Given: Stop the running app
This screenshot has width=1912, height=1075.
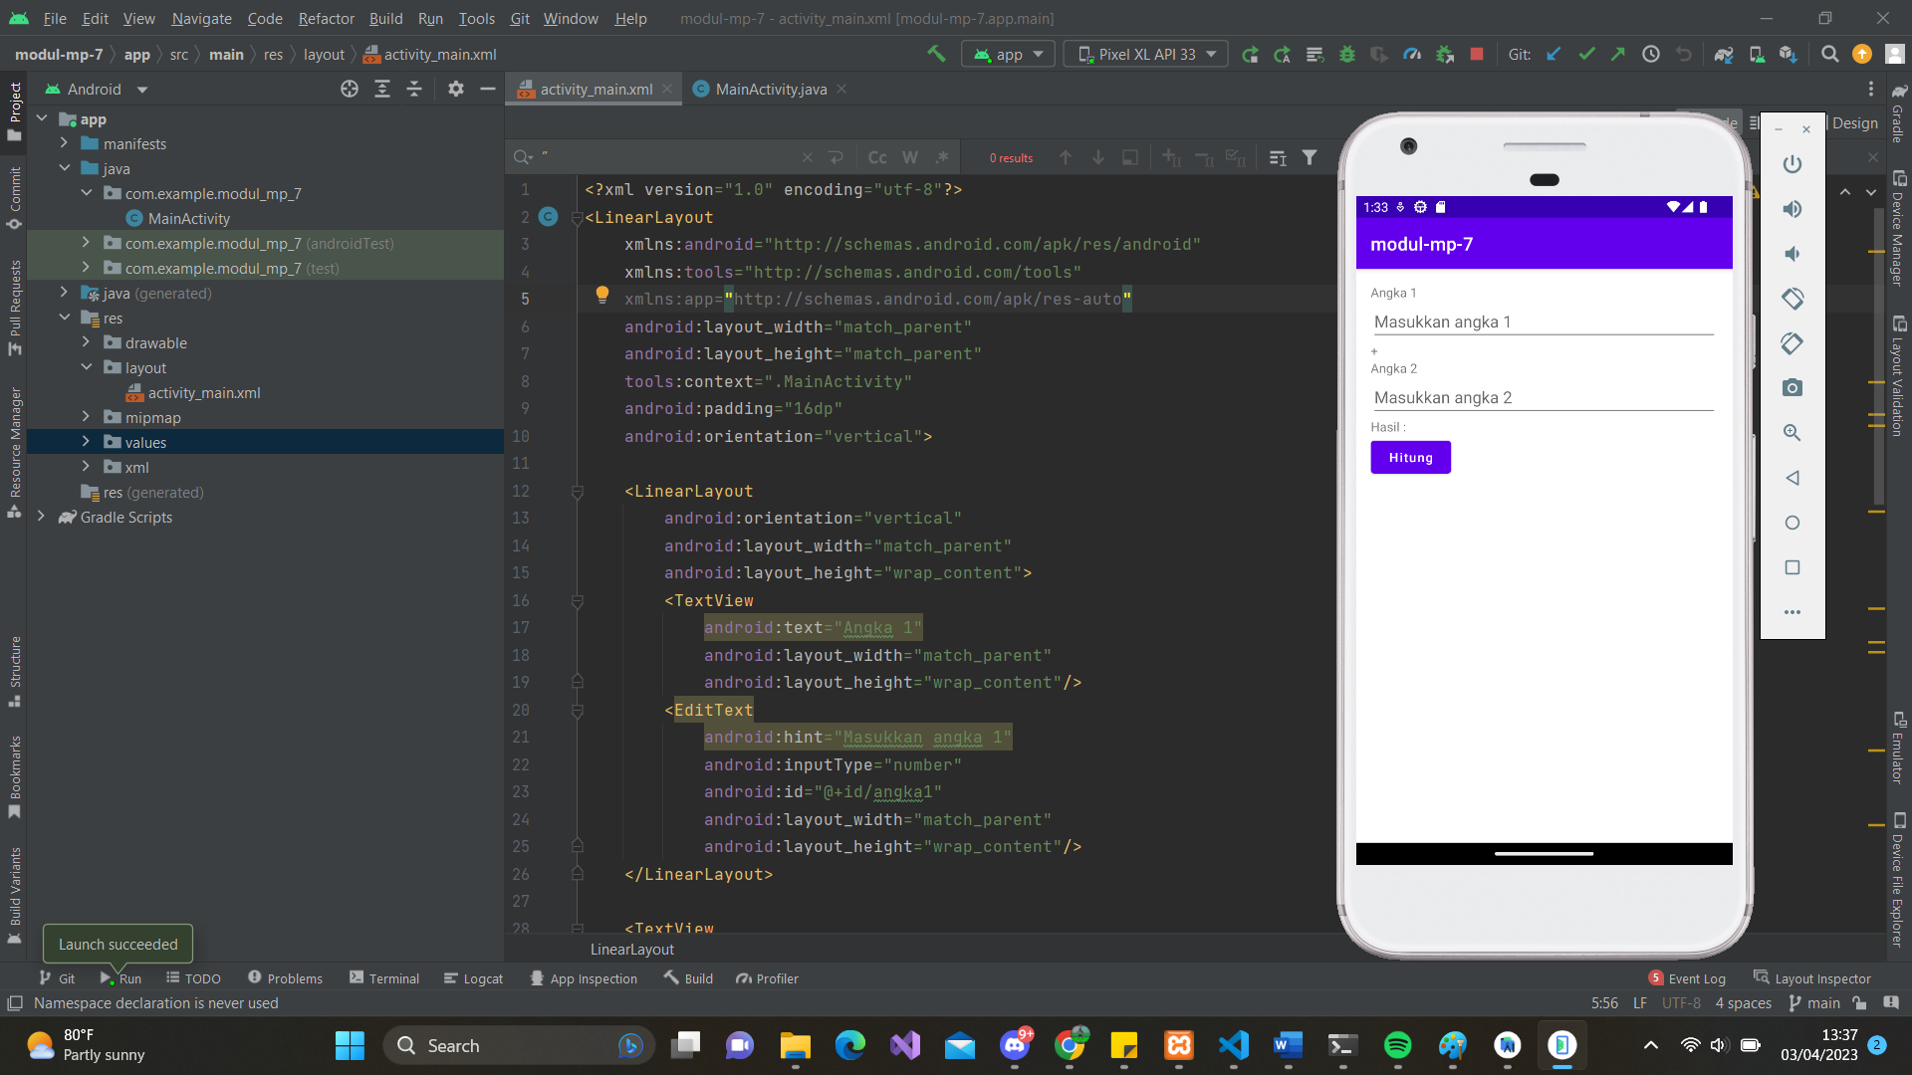Looking at the screenshot, I should [1477, 54].
